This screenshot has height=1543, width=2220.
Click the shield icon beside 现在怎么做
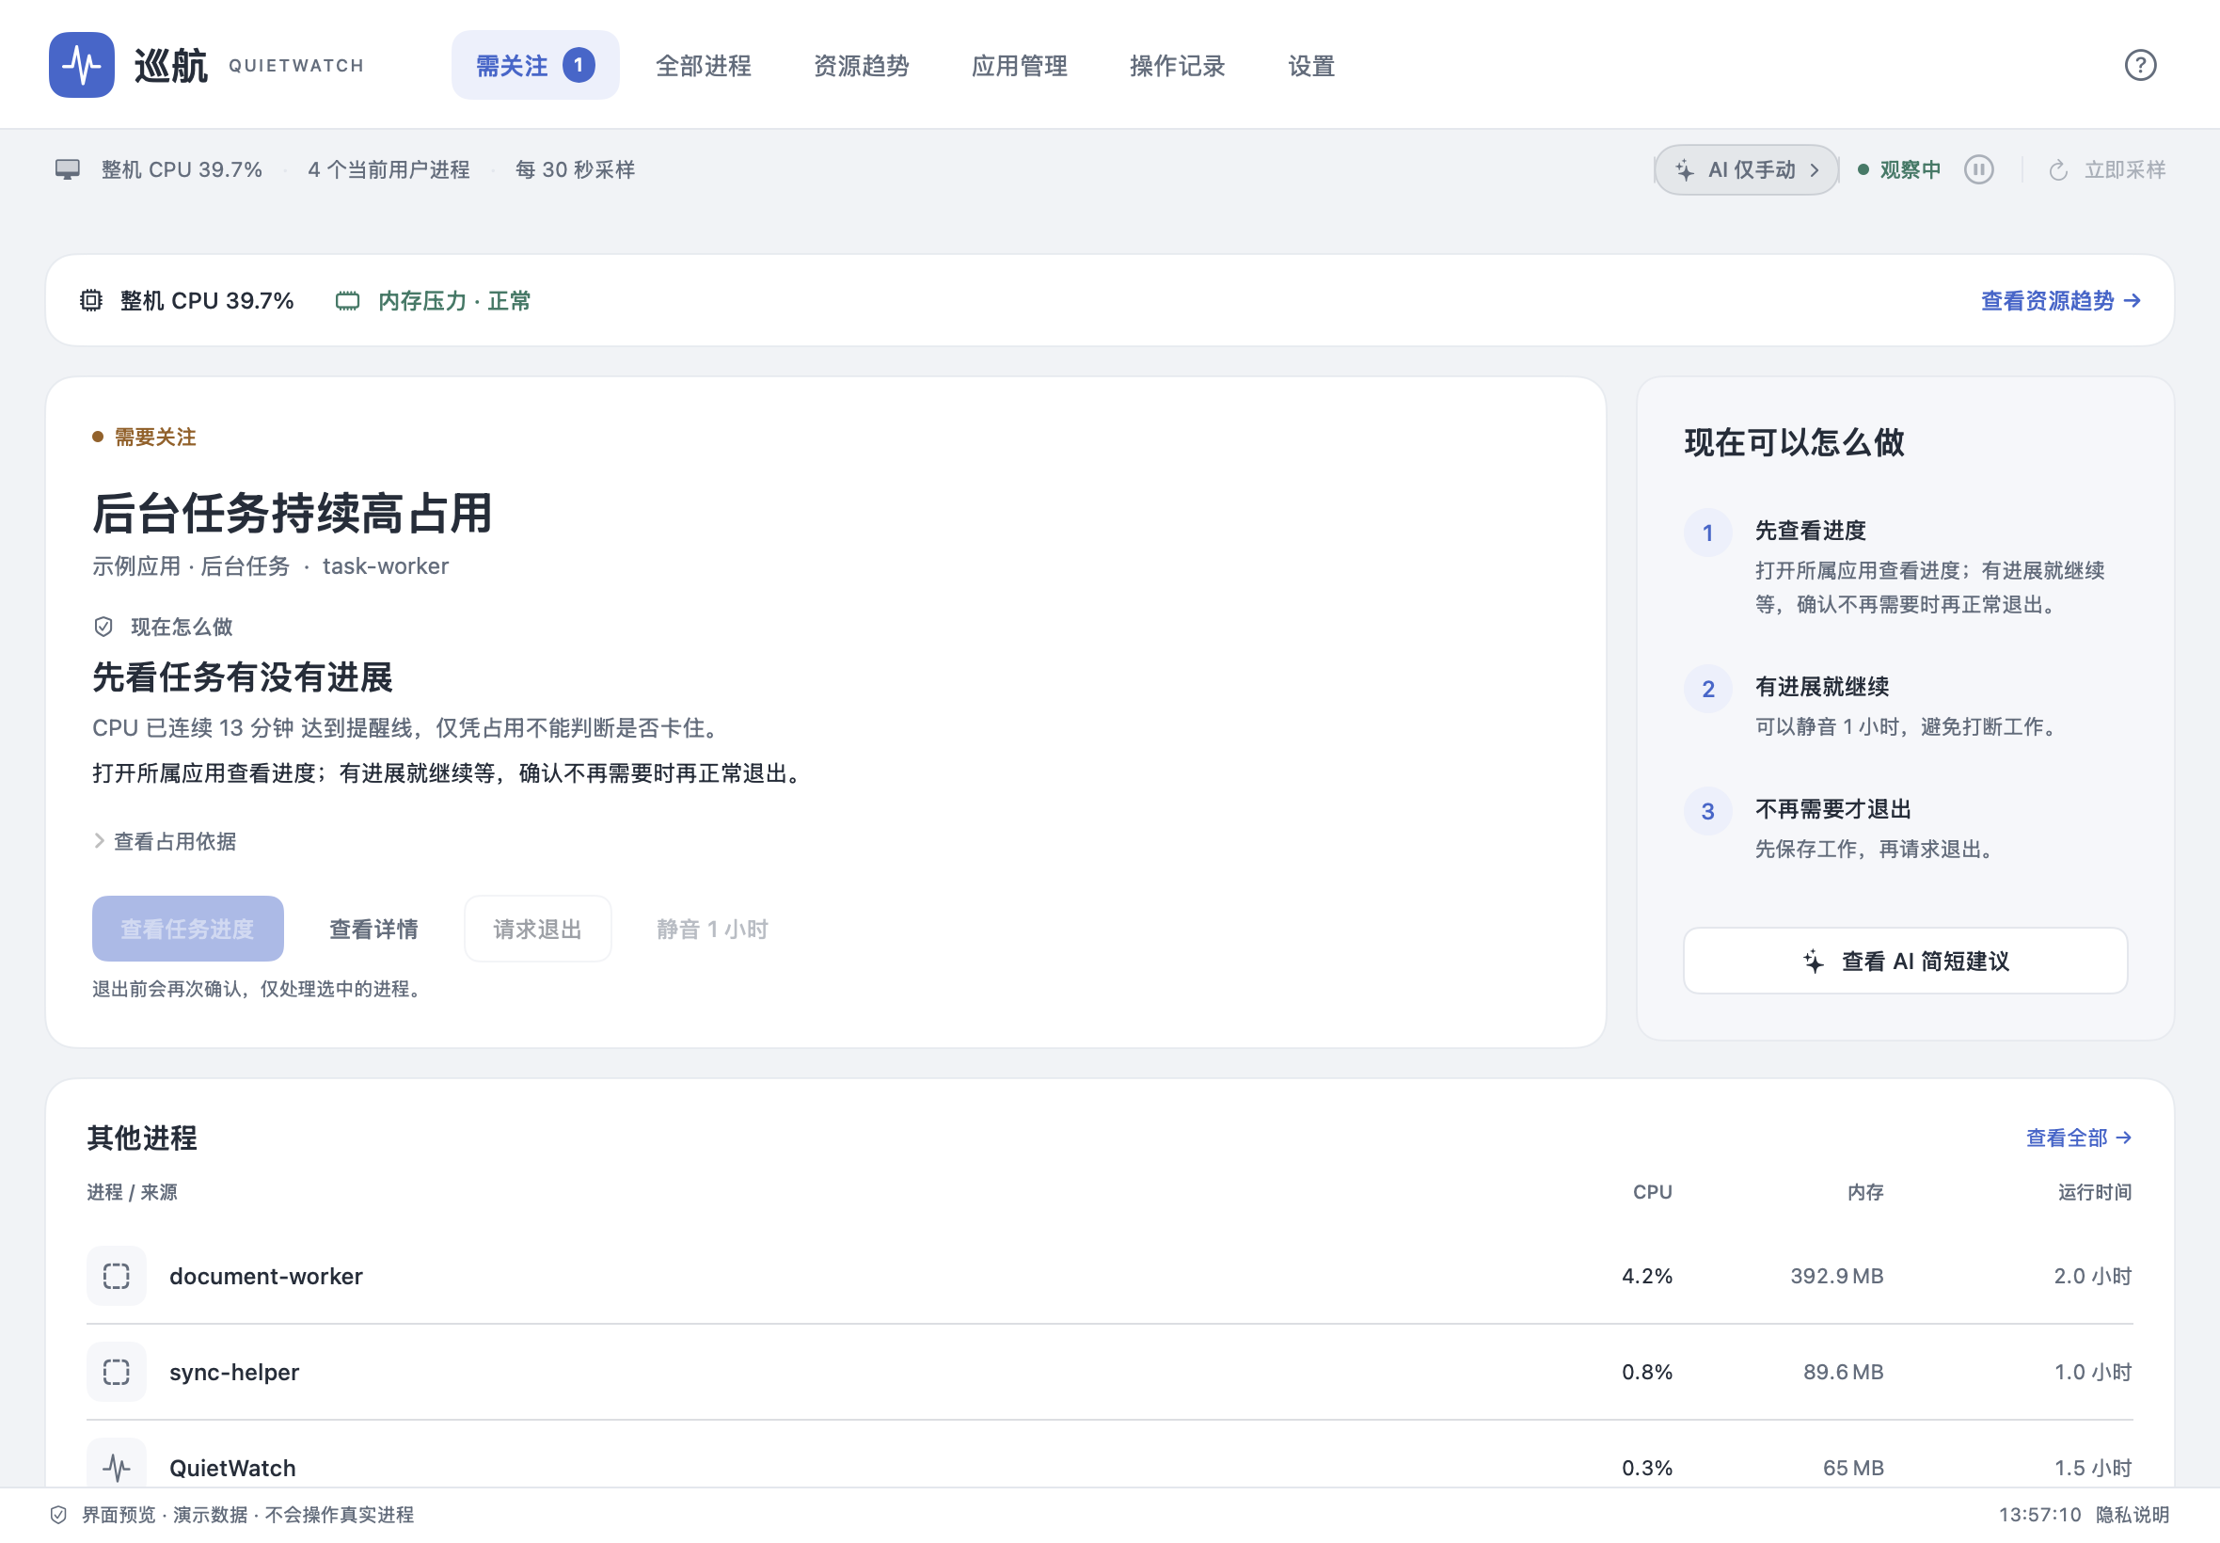pos(103,628)
